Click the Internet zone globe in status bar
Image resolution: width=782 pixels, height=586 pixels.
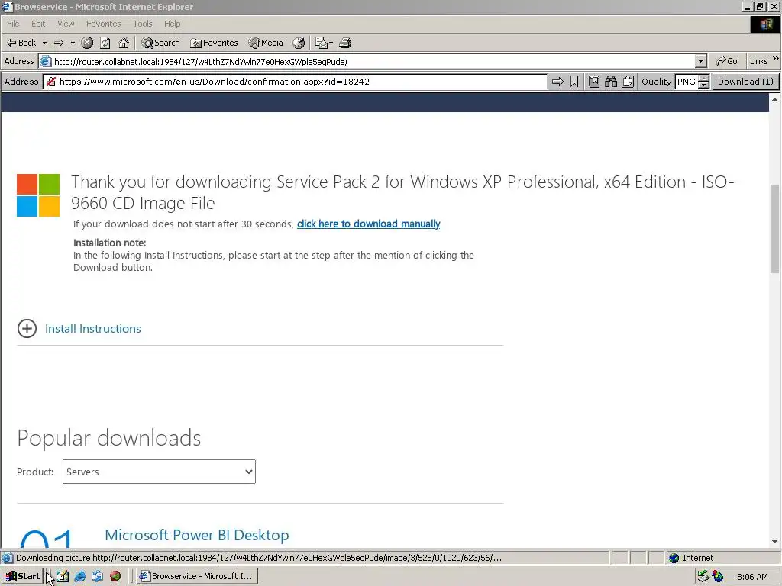(674, 558)
